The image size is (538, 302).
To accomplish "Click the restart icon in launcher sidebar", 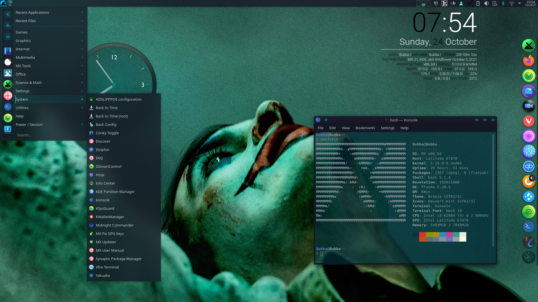I will 8,26.
